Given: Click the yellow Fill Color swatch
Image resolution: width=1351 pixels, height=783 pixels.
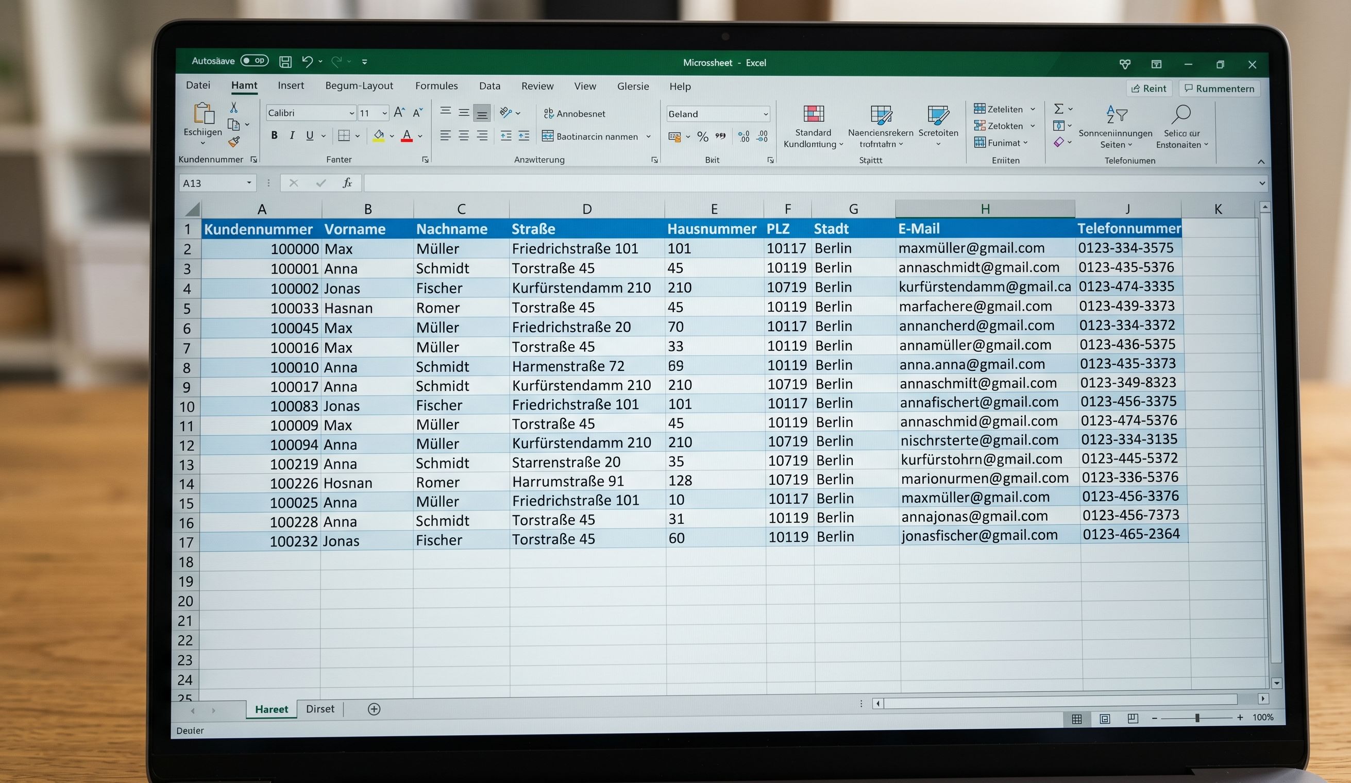Looking at the screenshot, I should point(379,135).
